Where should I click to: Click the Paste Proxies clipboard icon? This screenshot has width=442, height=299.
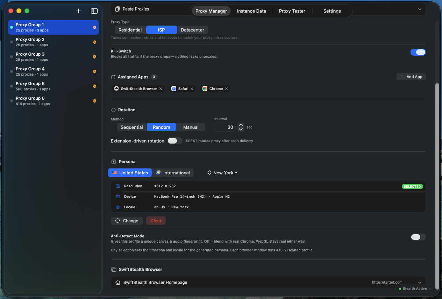tap(117, 9)
